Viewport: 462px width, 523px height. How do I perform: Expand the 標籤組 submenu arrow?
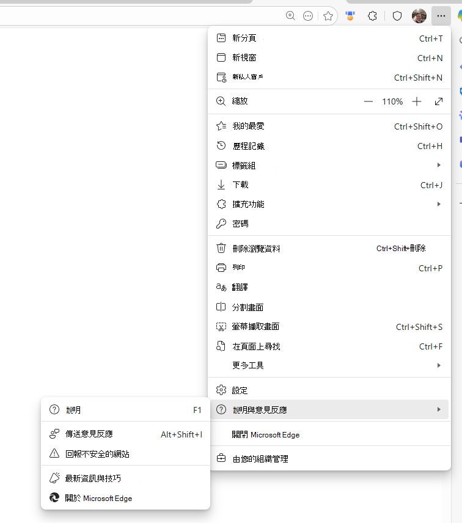[439, 165]
